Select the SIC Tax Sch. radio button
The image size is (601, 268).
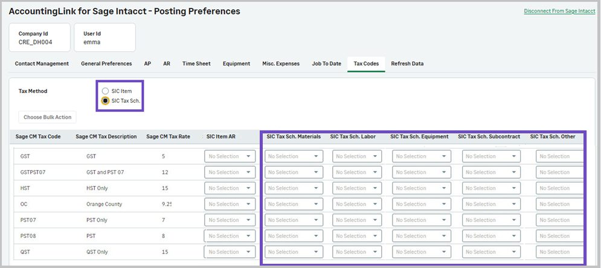click(x=106, y=101)
